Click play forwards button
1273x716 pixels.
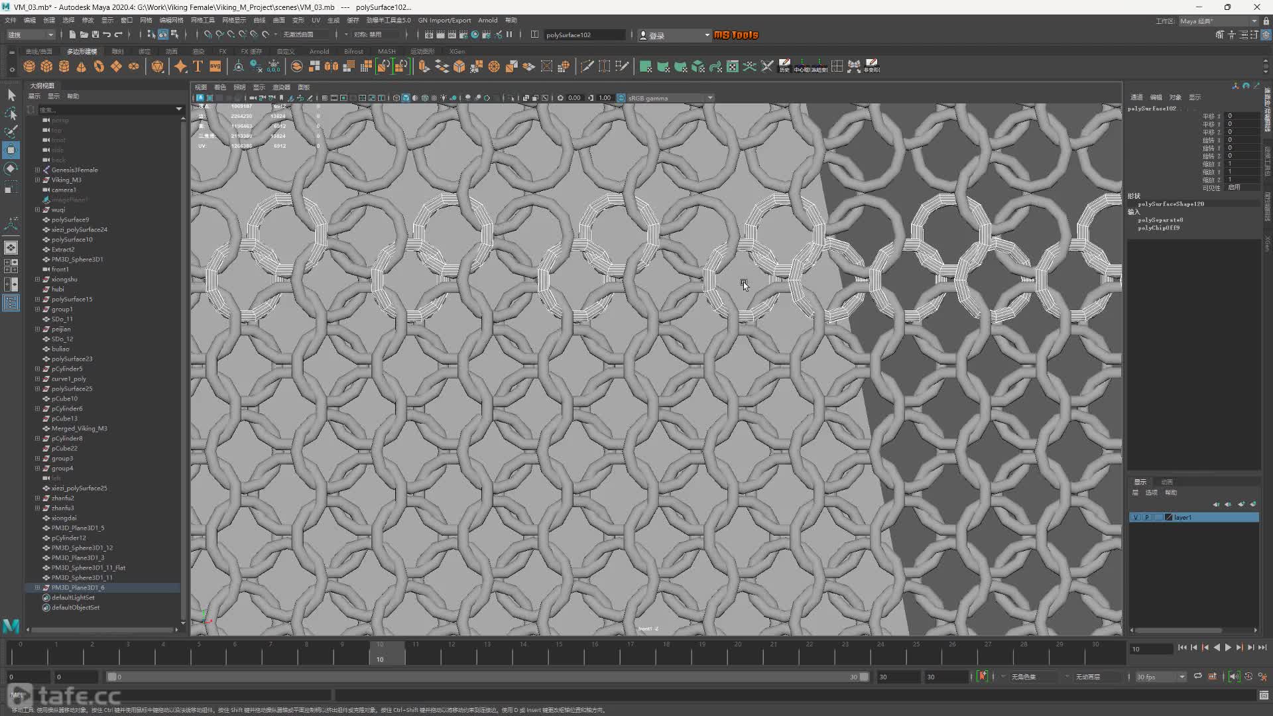(1228, 648)
